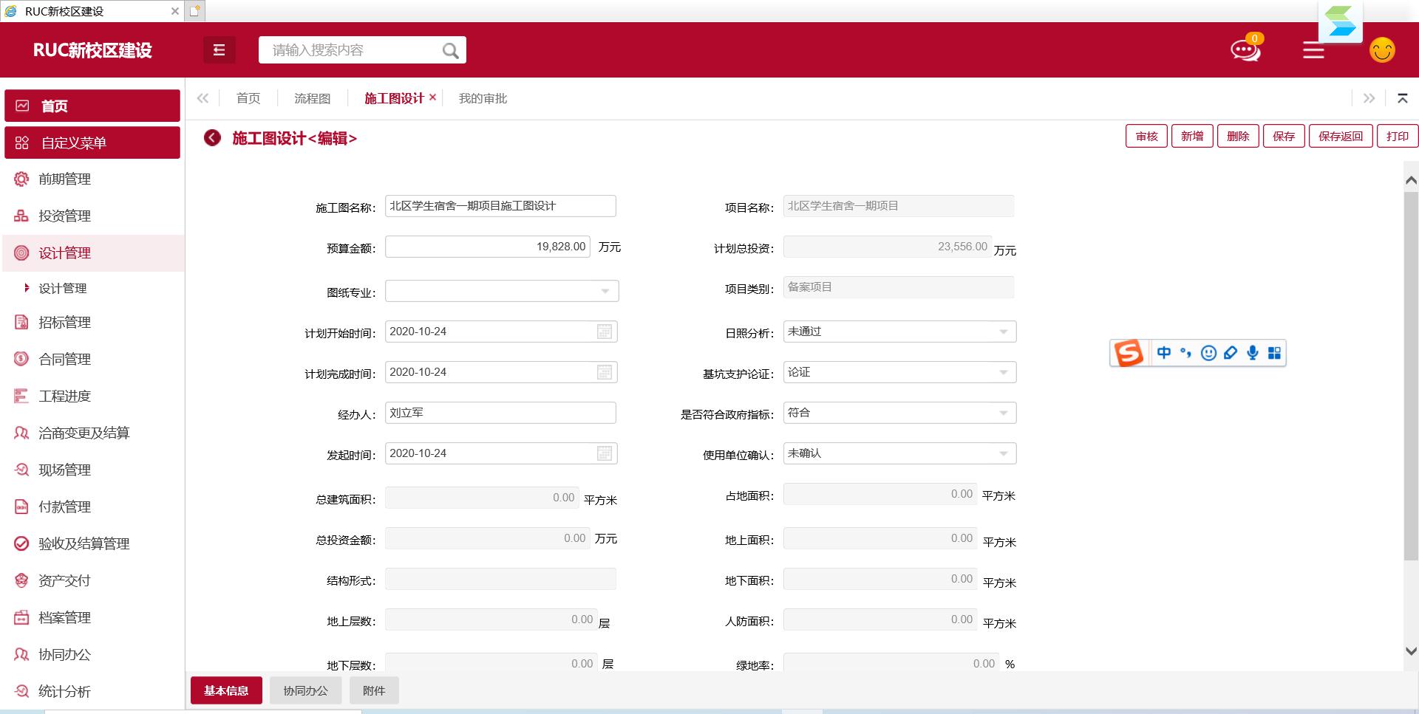Click the back arrow beside 施工图设计<编辑>
This screenshot has height=714, width=1419.
tap(212, 138)
